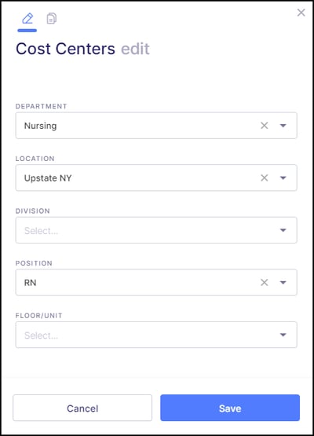
Task: Close the Cost Centers edit panel
Action: coord(301,13)
